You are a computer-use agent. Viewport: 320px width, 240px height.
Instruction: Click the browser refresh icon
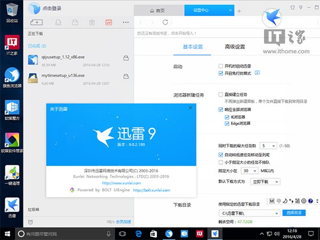[165, 22]
